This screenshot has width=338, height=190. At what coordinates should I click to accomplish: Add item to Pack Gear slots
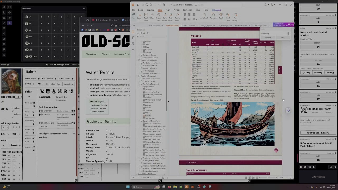[x=74, y=107]
